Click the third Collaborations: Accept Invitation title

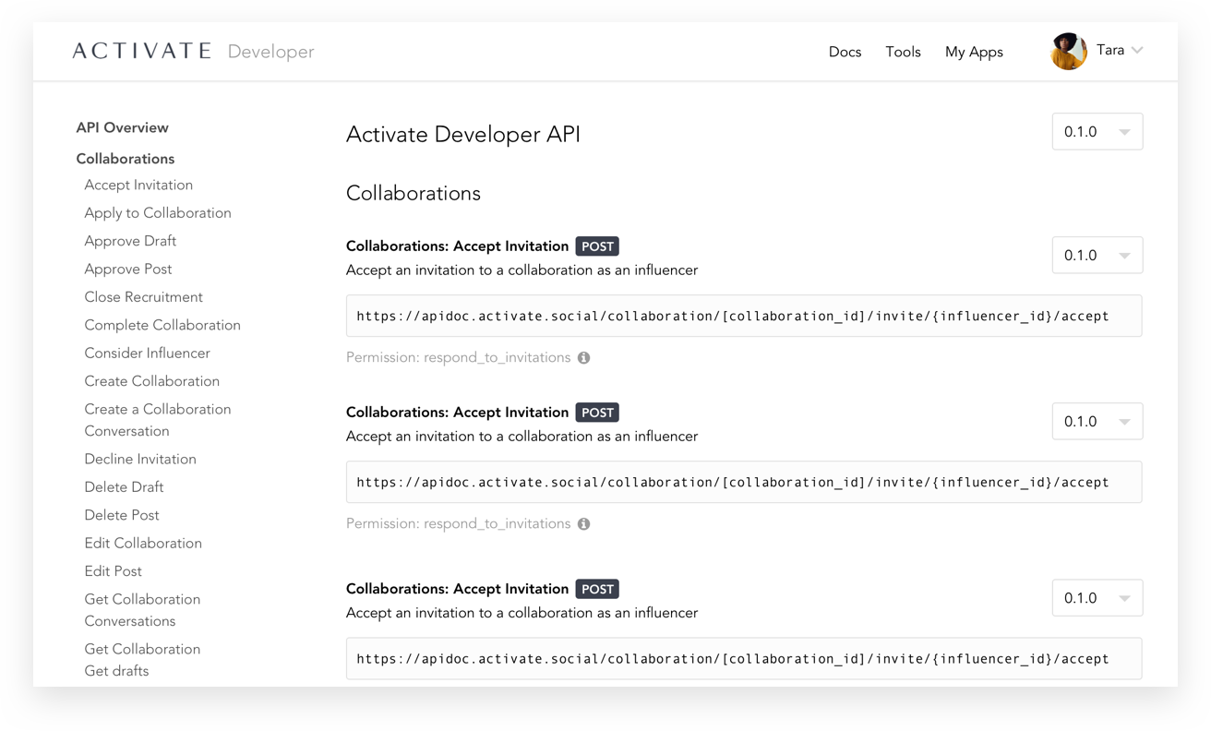point(457,589)
